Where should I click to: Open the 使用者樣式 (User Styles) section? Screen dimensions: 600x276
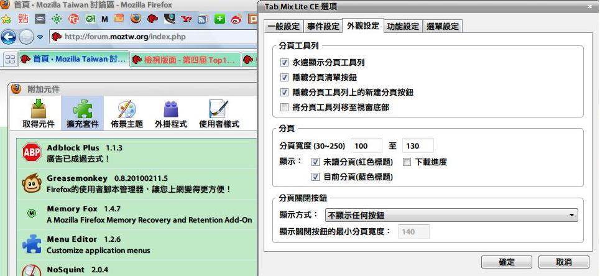coord(218,114)
